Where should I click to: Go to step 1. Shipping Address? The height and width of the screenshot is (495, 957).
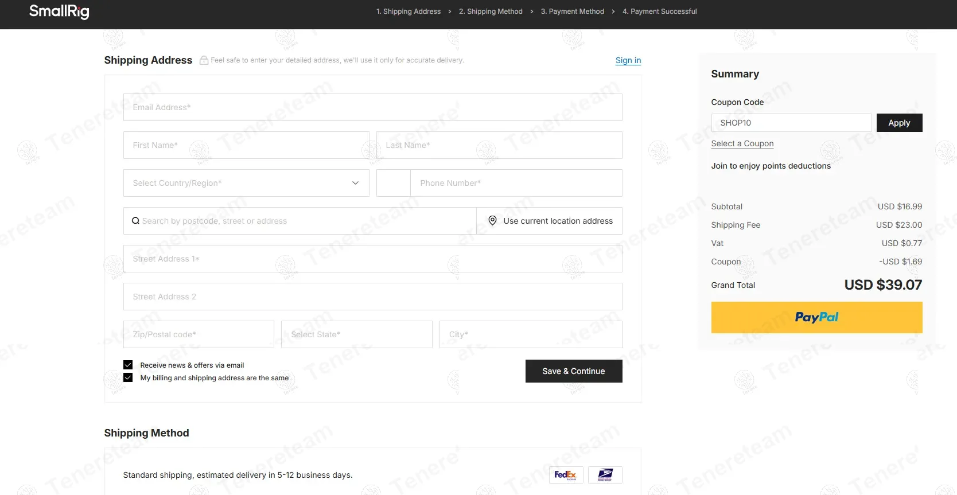[x=409, y=11]
